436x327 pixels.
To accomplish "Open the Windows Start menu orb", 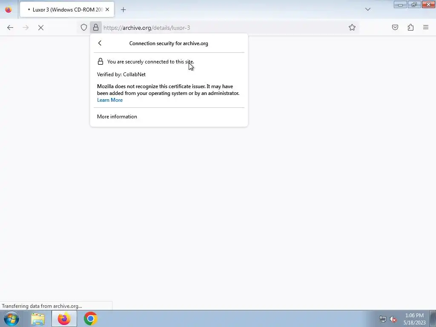I will coord(11,318).
